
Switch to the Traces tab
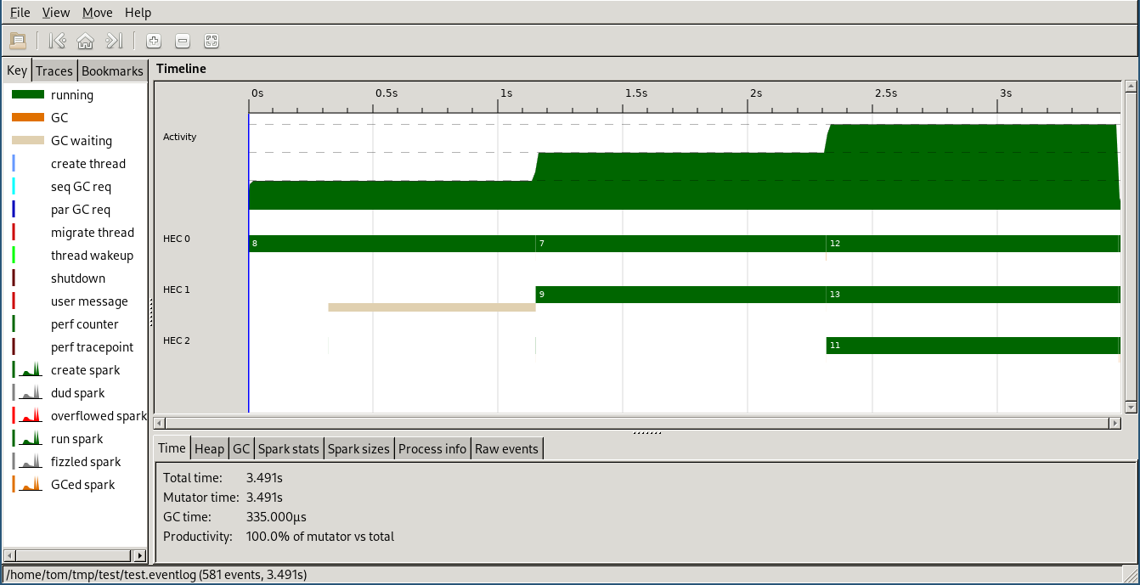click(54, 70)
